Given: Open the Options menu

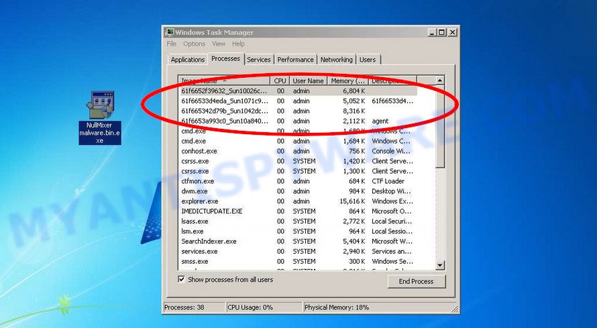Looking at the screenshot, I should point(194,44).
